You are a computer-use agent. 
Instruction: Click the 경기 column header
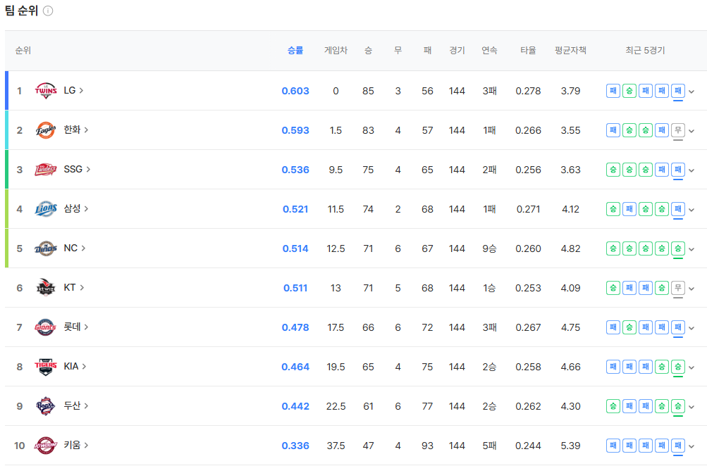457,51
